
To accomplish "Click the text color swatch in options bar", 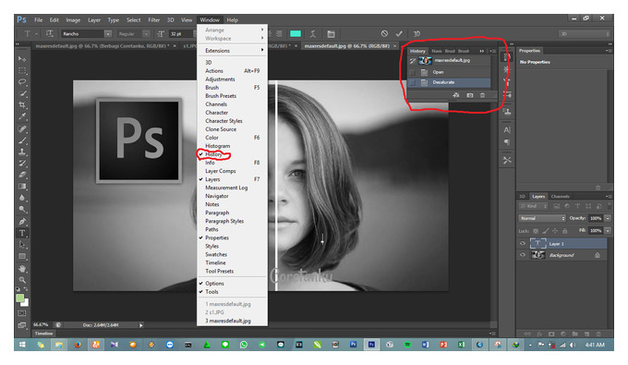I will (x=296, y=34).
